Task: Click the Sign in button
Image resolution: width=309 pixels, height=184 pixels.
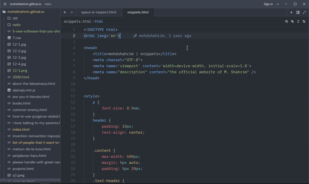Action: click(x=268, y=4)
